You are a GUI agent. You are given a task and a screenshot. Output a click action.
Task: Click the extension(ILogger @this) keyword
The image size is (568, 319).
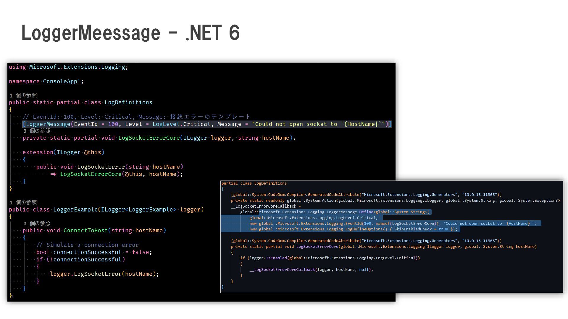coord(38,152)
